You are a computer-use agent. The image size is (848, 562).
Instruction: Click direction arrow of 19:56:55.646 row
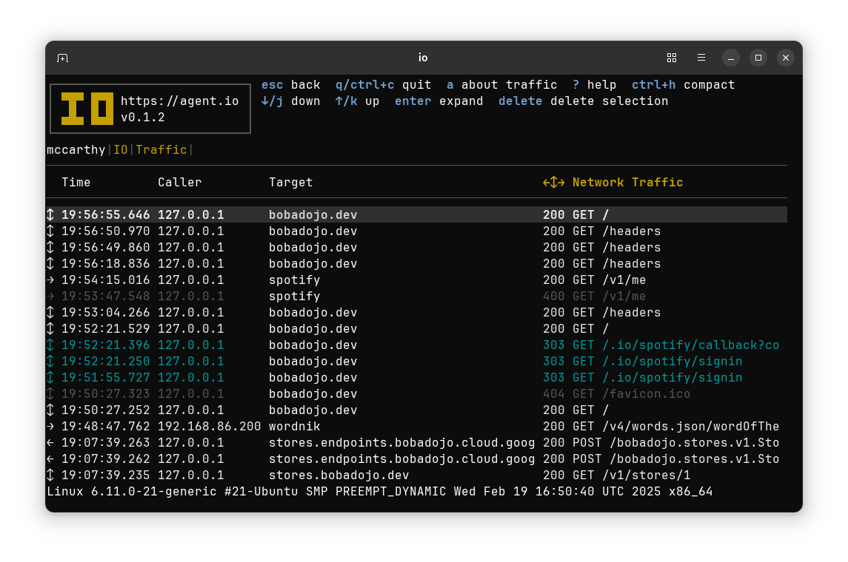(50, 215)
